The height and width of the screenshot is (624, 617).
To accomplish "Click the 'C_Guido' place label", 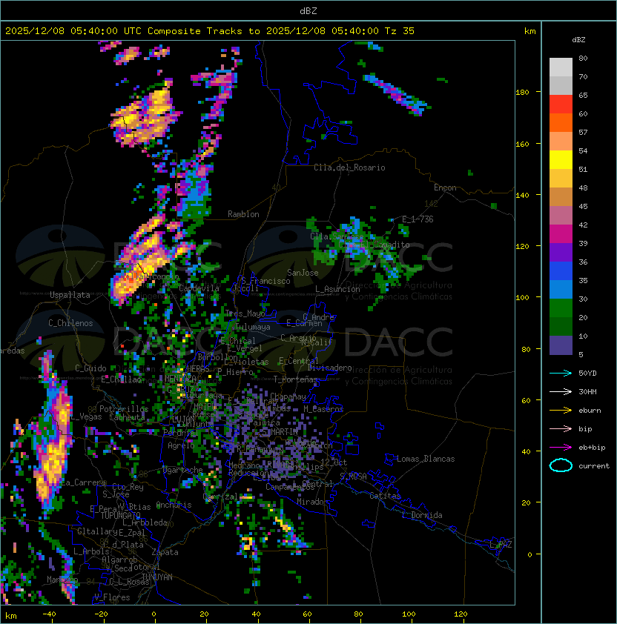I will (x=90, y=368).
